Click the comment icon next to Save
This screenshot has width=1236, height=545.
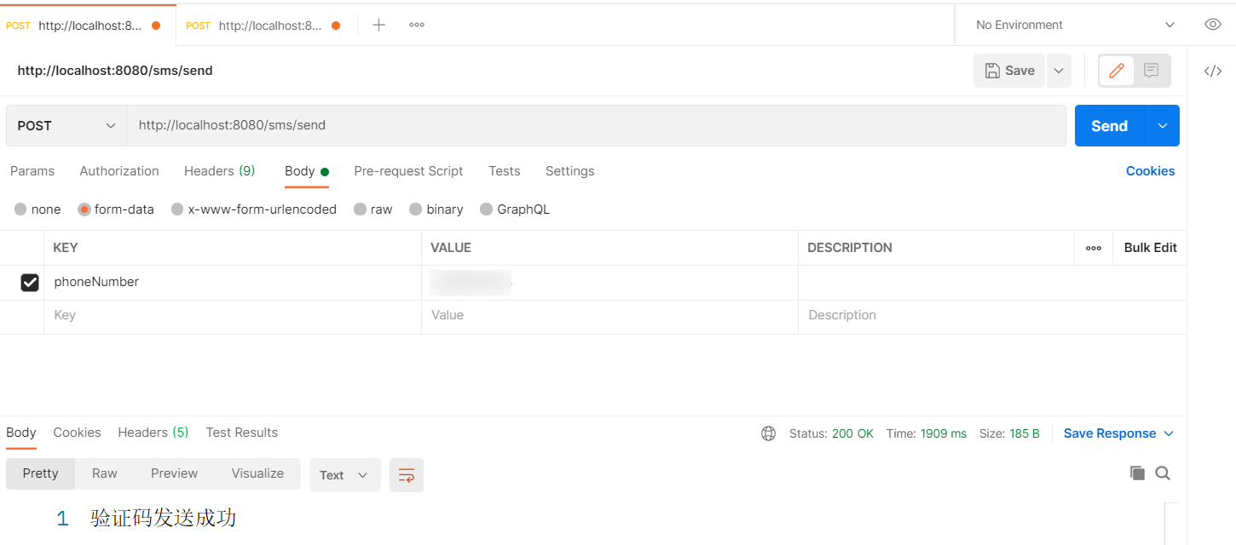[x=1151, y=71]
